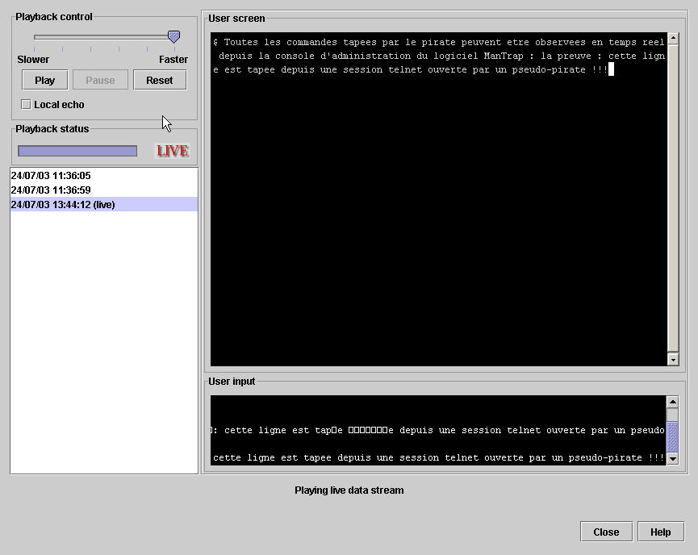Click inside the User screen terminal
The width and height of the screenshot is (698, 555).
(x=439, y=199)
